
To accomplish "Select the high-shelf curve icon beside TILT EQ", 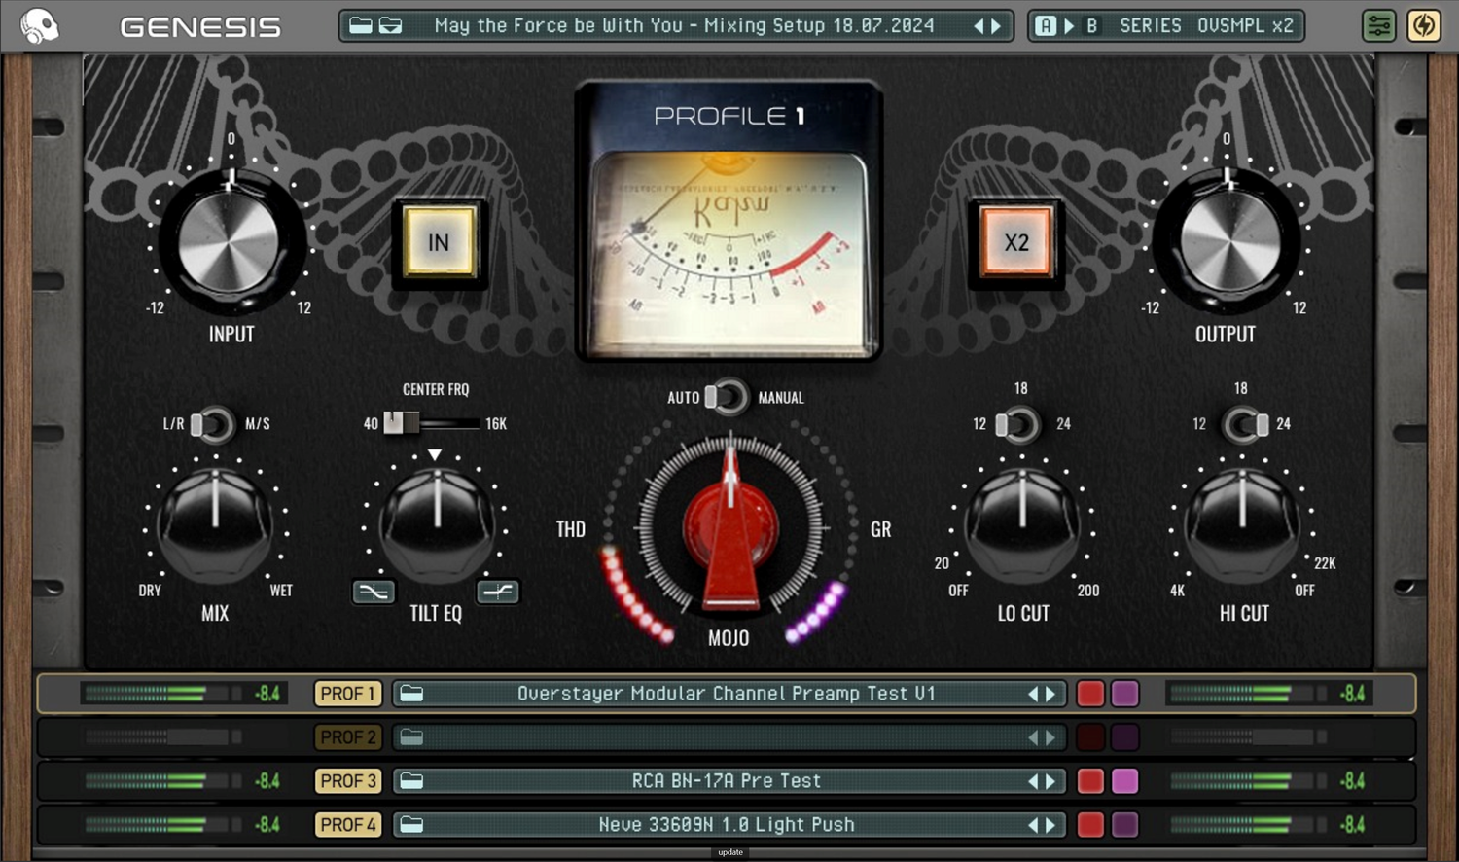I will click(x=498, y=592).
